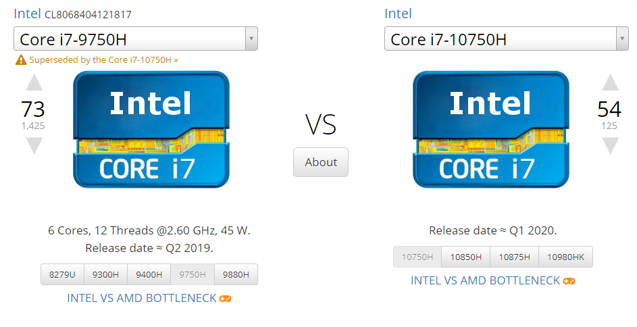Click the warning icon beside the Superseded notice
This screenshot has width=637, height=327.
(x=21, y=60)
